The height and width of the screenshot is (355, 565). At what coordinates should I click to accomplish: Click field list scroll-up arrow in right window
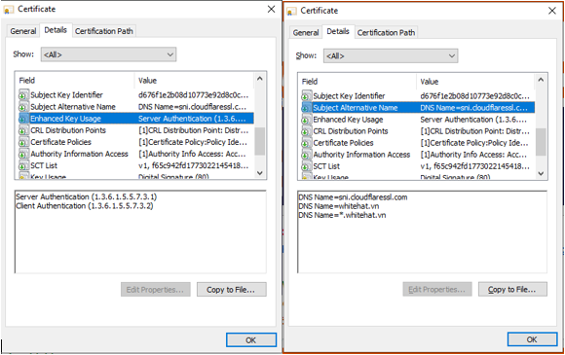click(x=541, y=80)
